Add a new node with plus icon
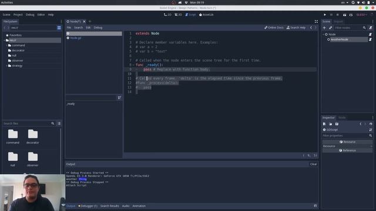The image size is (376, 211). click(324, 28)
